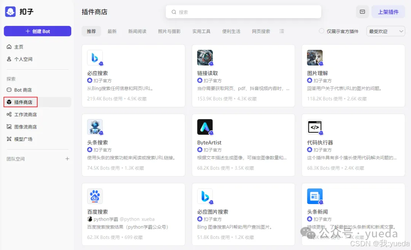Open the 链接读取 plugin title

click(207, 73)
